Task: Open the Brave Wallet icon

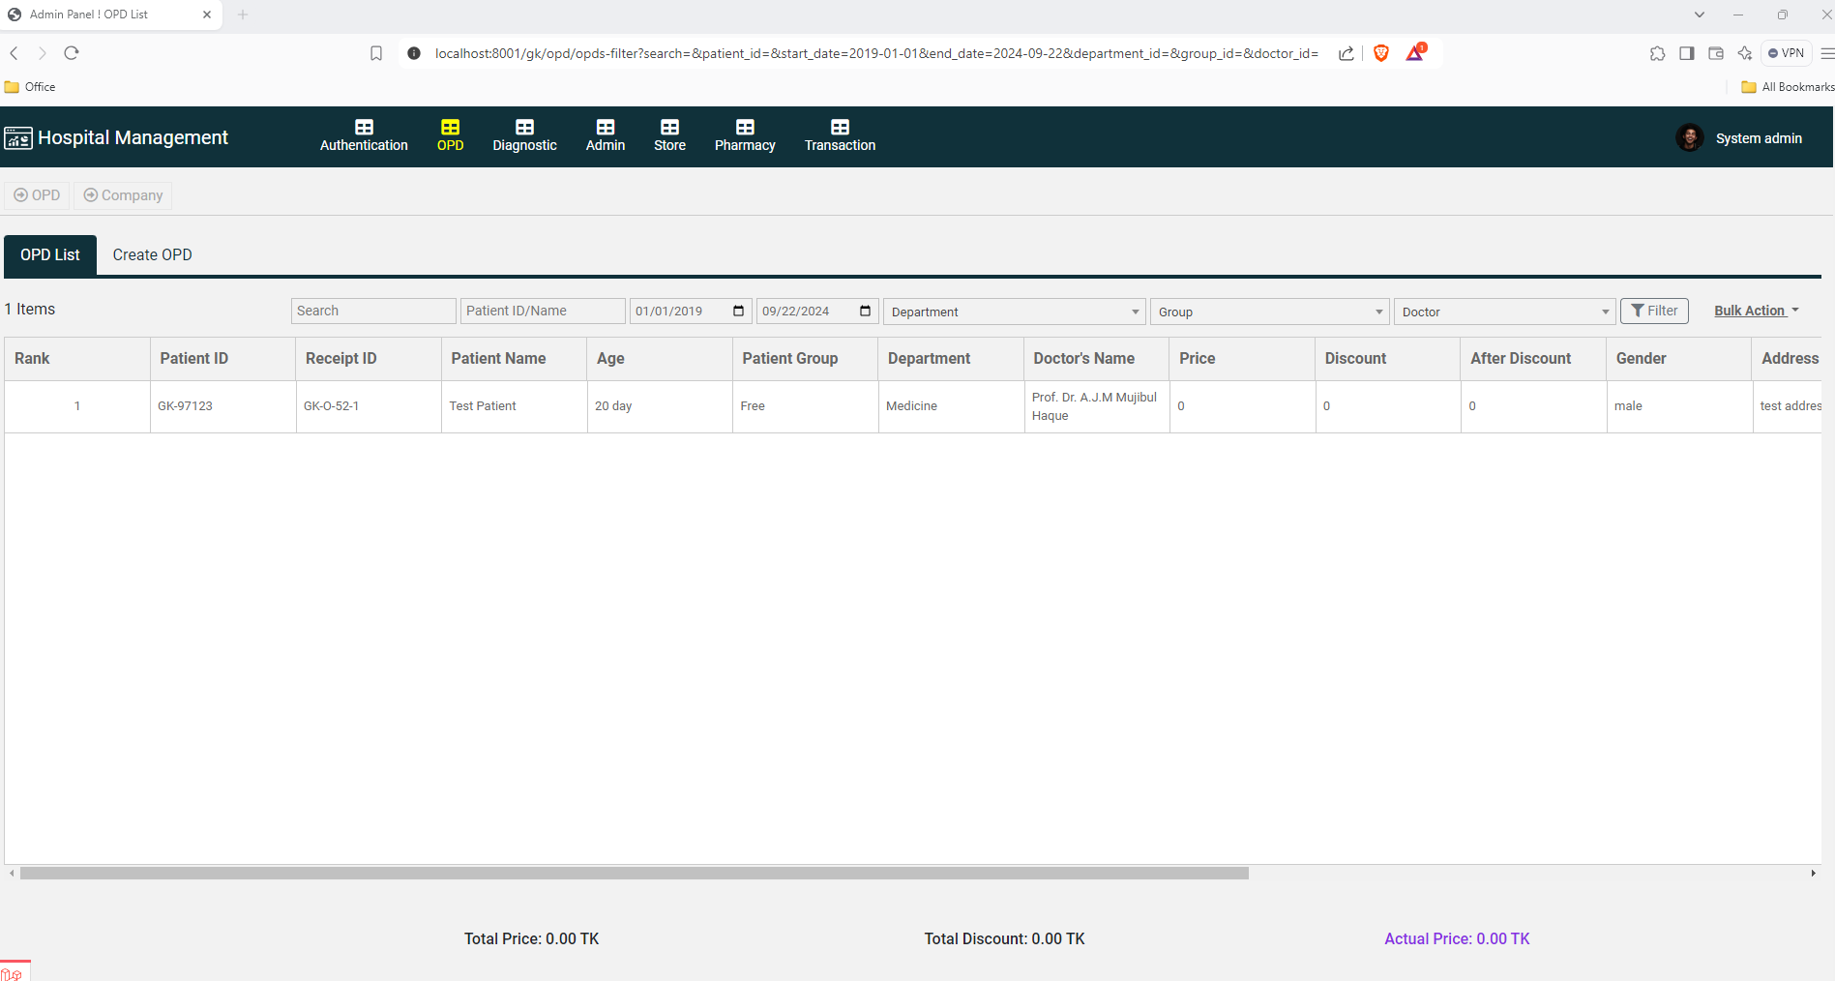Action: (1716, 53)
